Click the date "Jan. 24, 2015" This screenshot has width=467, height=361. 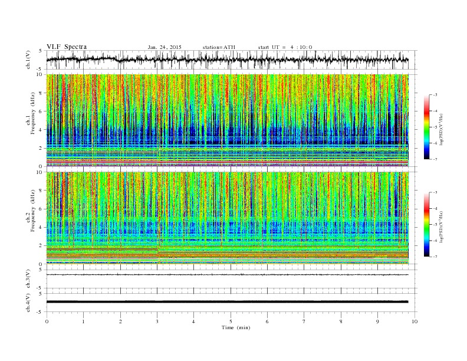tap(165, 47)
